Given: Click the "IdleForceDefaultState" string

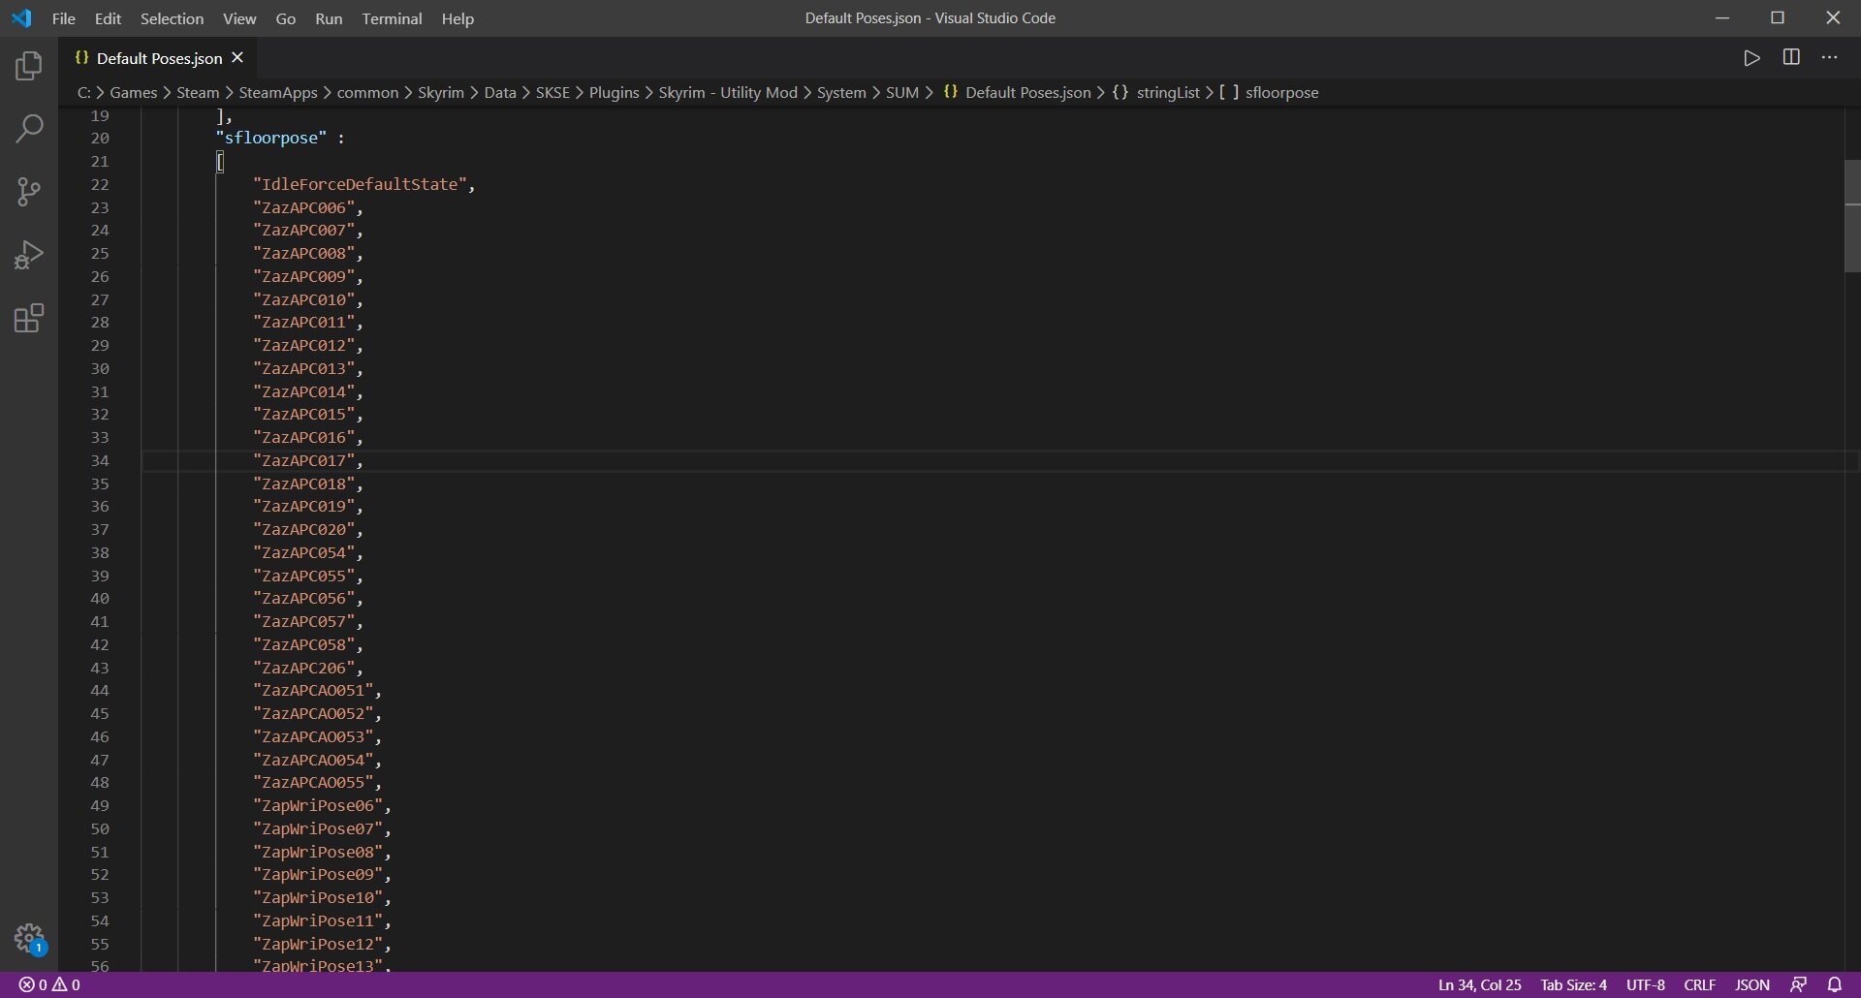Looking at the screenshot, I should pyautogui.click(x=360, y=184).
